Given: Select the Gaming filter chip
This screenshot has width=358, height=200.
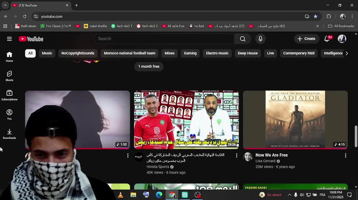Looking at the screenshot, I should pos(190,53).
